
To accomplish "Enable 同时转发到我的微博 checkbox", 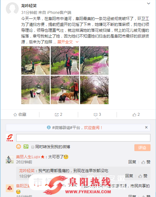I will pos(33,147).
